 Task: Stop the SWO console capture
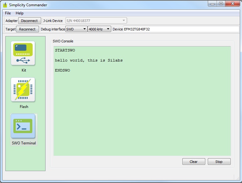(219, 162)
